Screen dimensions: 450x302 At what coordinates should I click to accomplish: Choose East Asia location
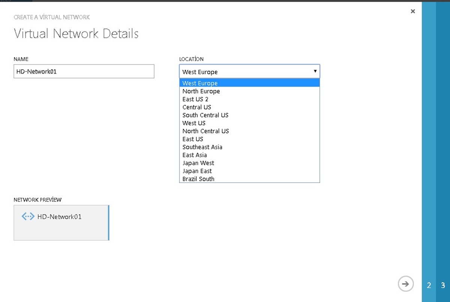[249, 155]
